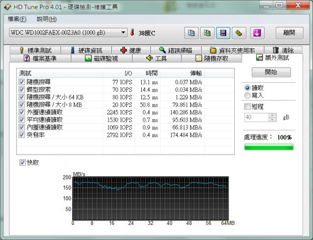Minimize the HD Tune Pro window

pyautogui.click(x=266, y=5)
